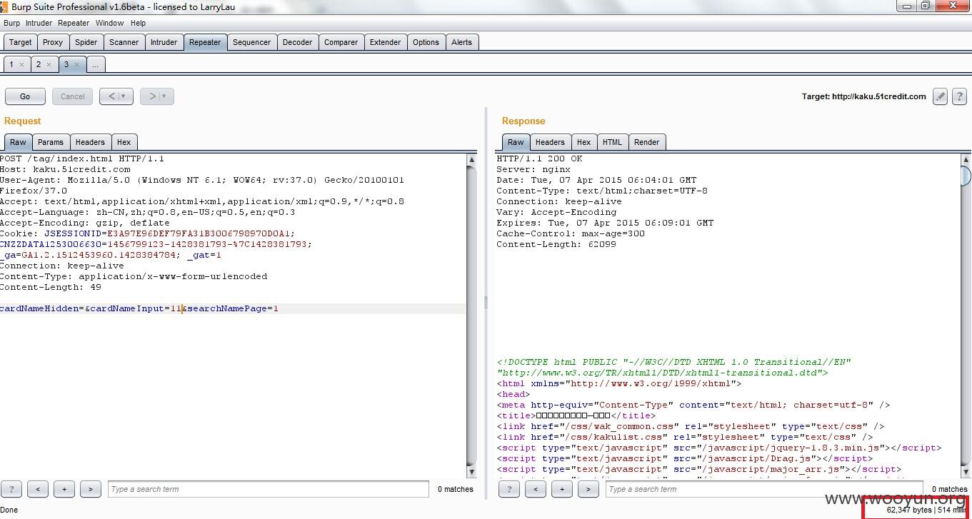Image resolution: width=972 pixels, height=519 pixels.
Task: Open the help icon next to target
Action: (958, 96)
